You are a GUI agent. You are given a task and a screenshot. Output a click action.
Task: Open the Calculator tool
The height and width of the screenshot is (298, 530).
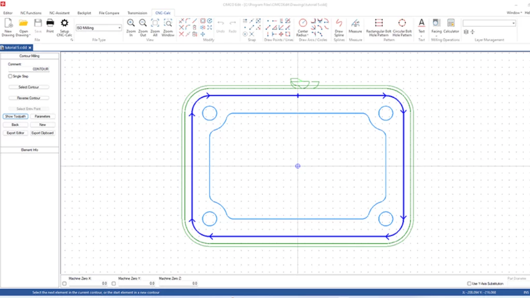[451, 23]
